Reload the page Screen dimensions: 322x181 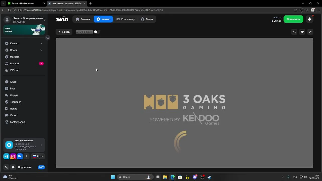coord(9,10)
